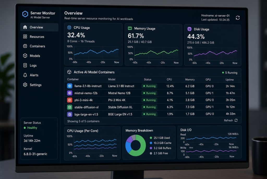
Task: Click the CPU Usage chip icon
Action: coord(69,28)
